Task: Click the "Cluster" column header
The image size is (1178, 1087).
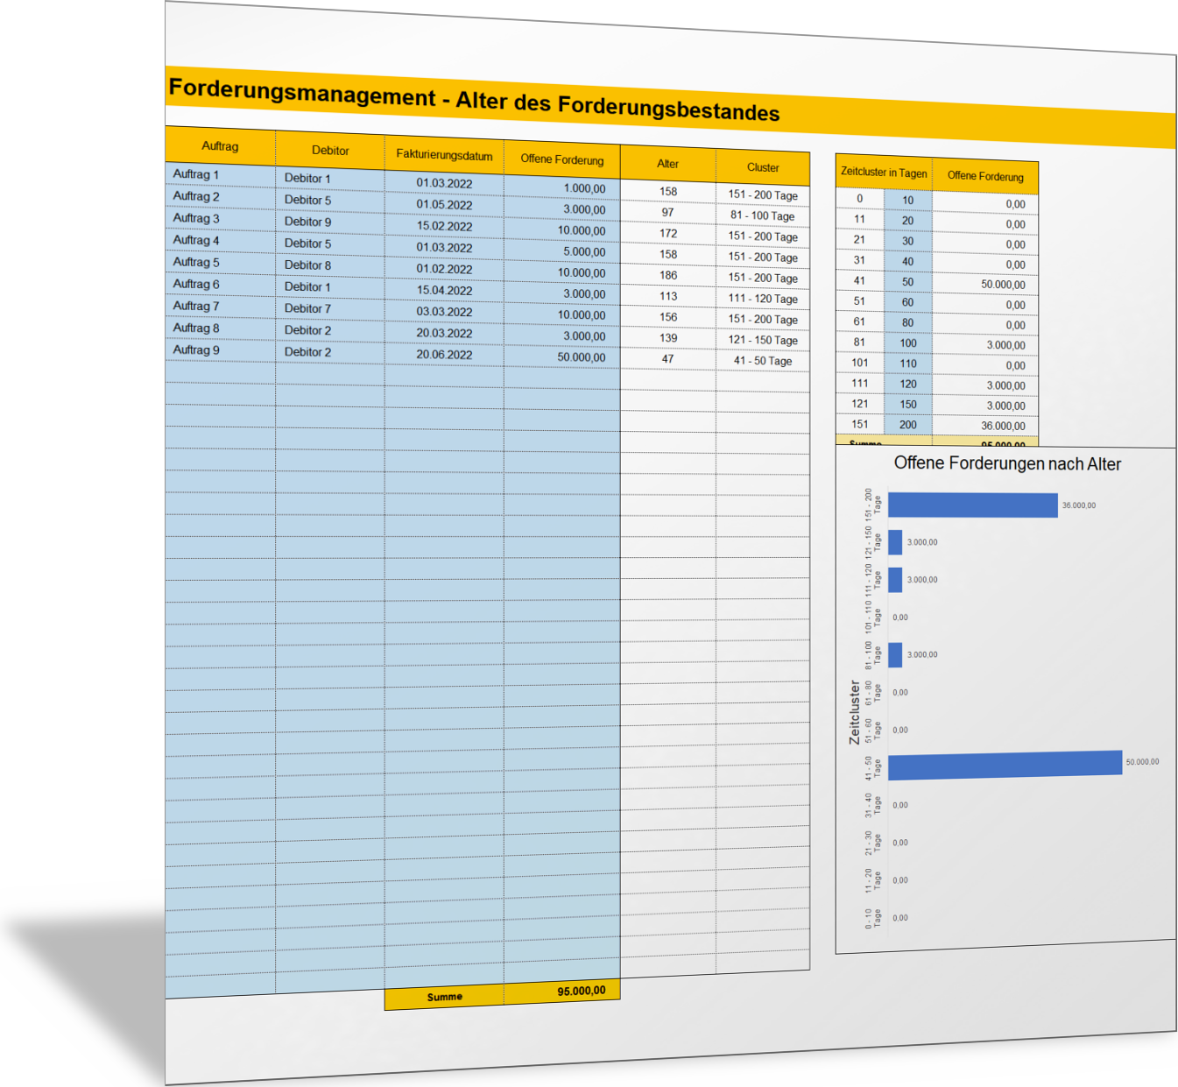Action: click(x=763, y=167)
